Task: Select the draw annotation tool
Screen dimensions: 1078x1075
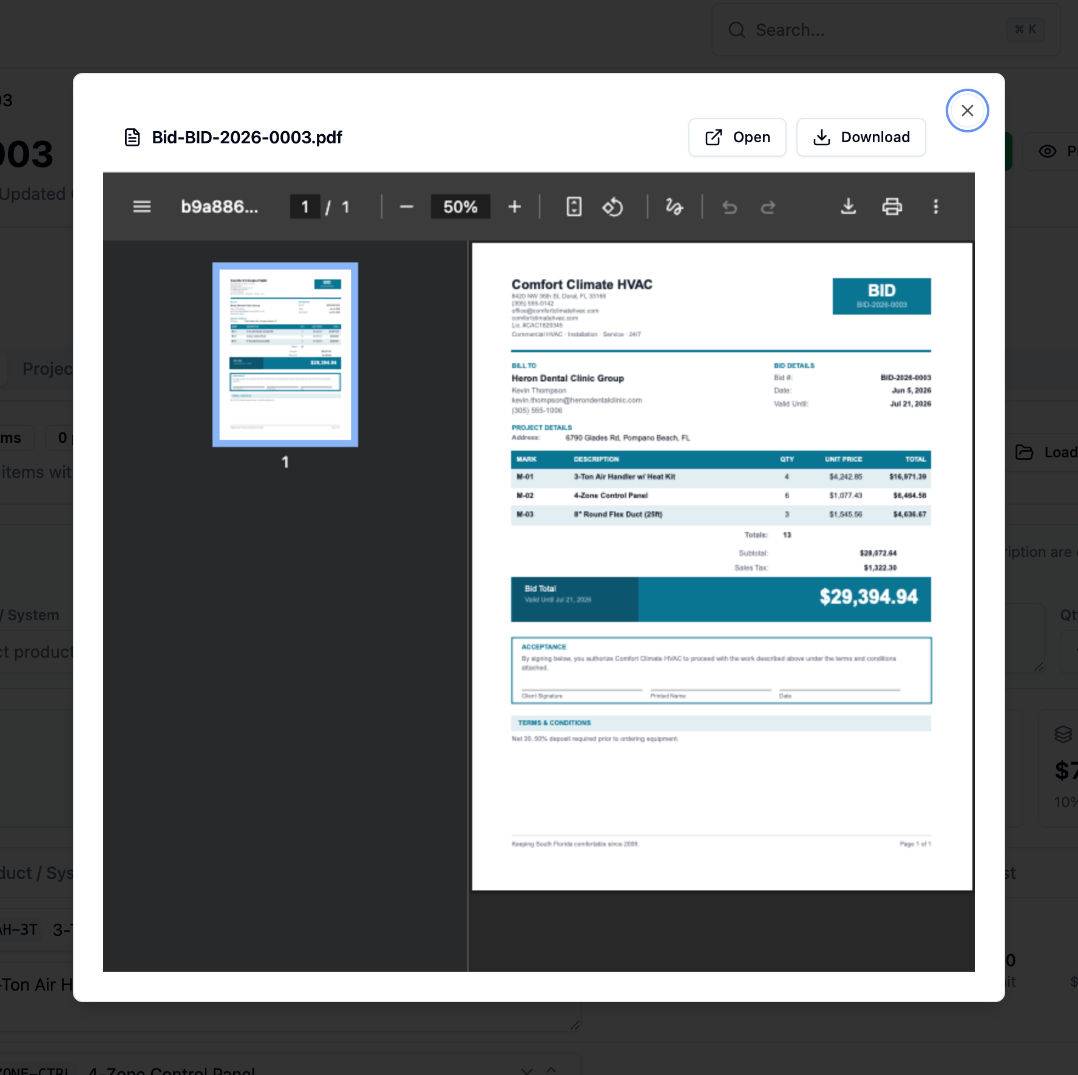Action: [674, 207]
